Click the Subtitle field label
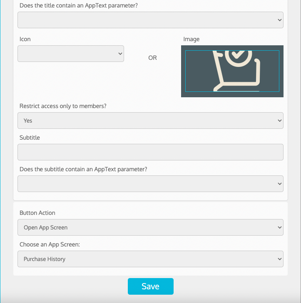The image size is (301, 303). pyautogui.click(x=30, y=138)
